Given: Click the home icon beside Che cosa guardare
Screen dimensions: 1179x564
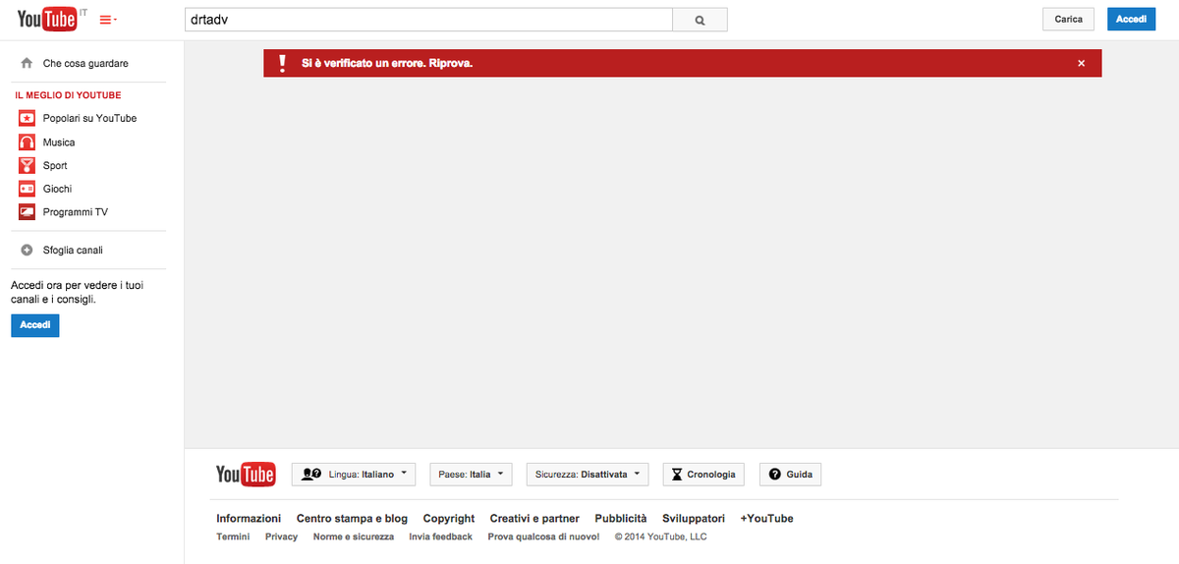Looking at the screenshot, I should click(x=27, y=63).
